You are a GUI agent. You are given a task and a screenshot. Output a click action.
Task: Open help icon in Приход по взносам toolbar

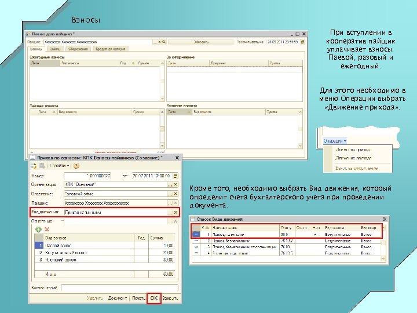[x=76, y=166]
